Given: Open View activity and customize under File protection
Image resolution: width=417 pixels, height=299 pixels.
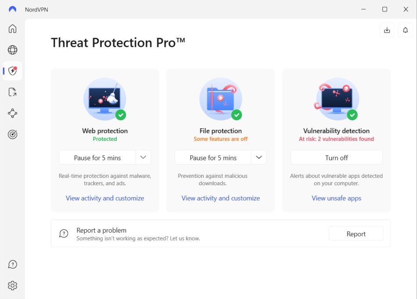Looking at the screenshot, I should tap(220, 198).
